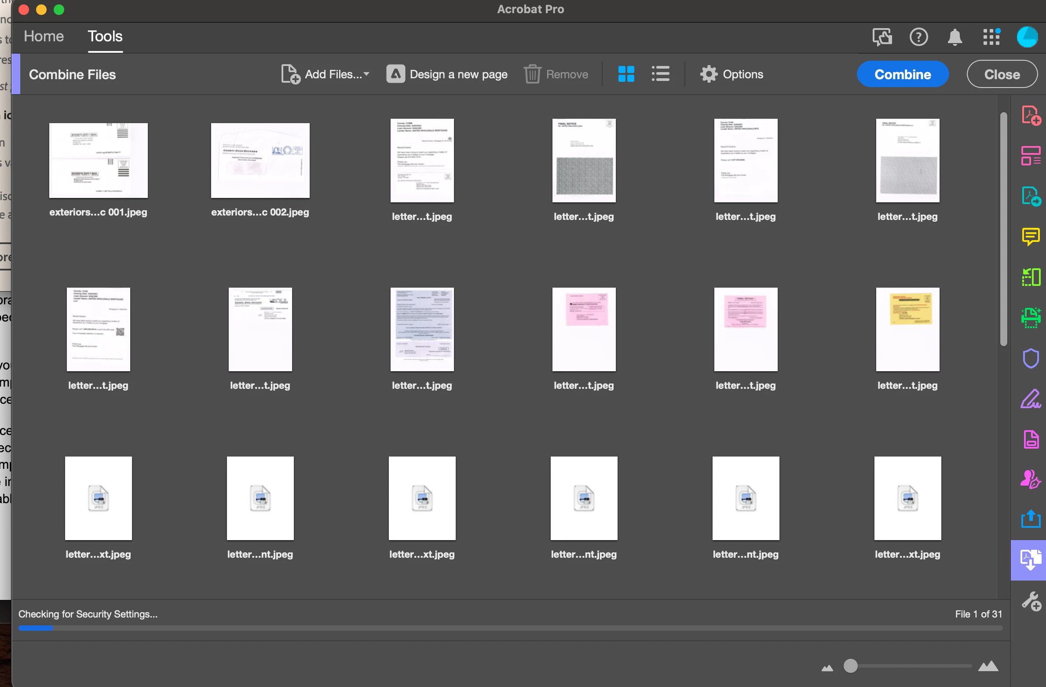
Task: Open the apps grid launcher
Action: point(991,37)
